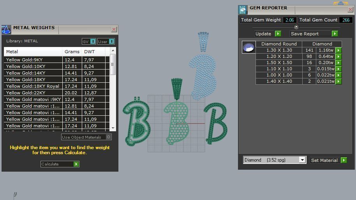The height and width of the screenshot is (200, 356).
Task: Close the Gem Reporter panel
Action: 350,9
